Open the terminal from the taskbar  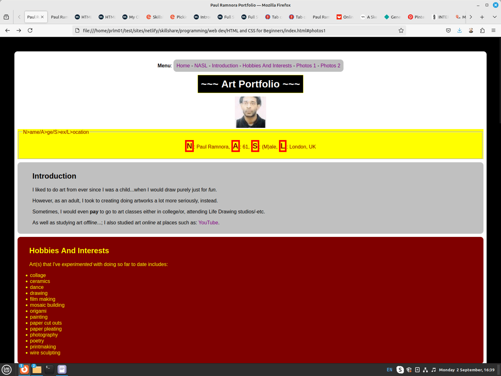[49, 369]
